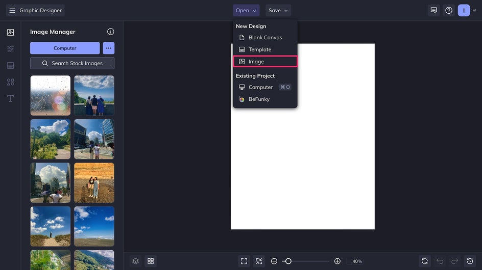This screenshot has height=270, width=482.
Task: Choose Image from New Design menu
Action: (x=265, y=61)
